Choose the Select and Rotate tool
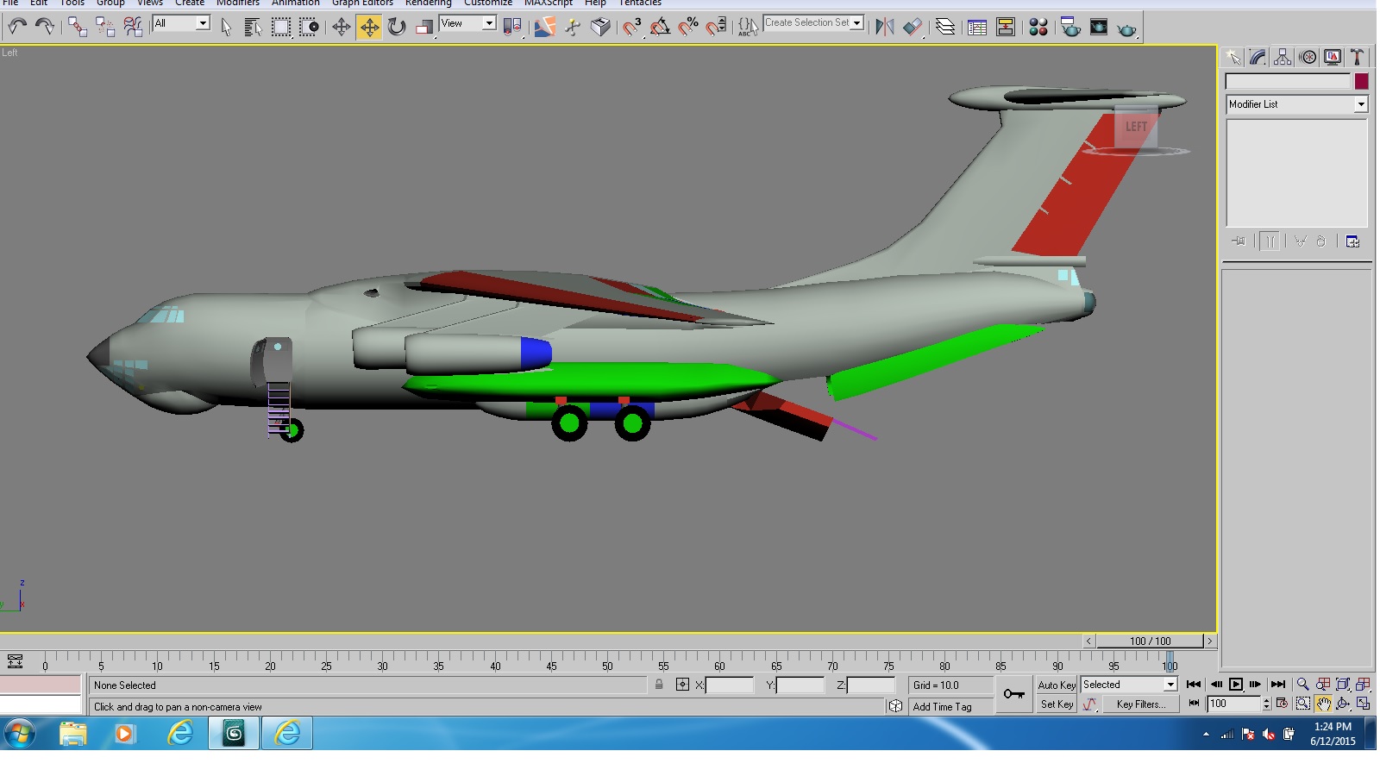Image resolution: width=1380 pixels, height=776 pixels. click(397, 28)
